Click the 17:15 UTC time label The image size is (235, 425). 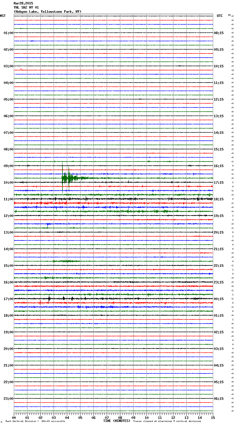tap(219, 183)
